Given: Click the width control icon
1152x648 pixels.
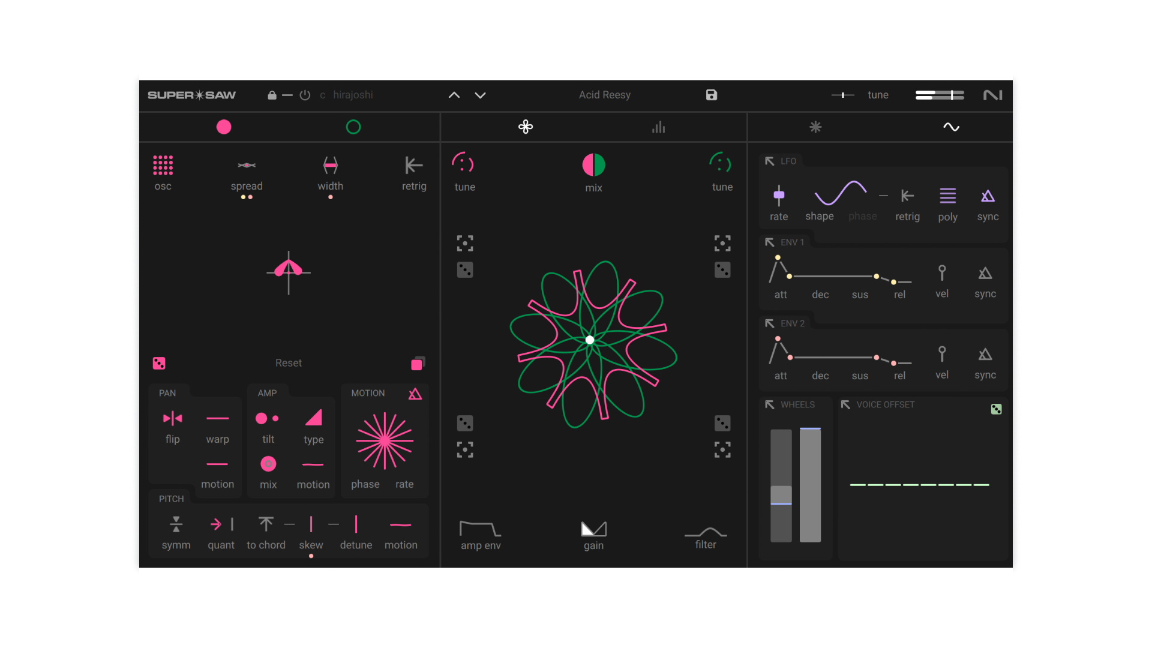Looking at the screenshot, I should 331,165.
